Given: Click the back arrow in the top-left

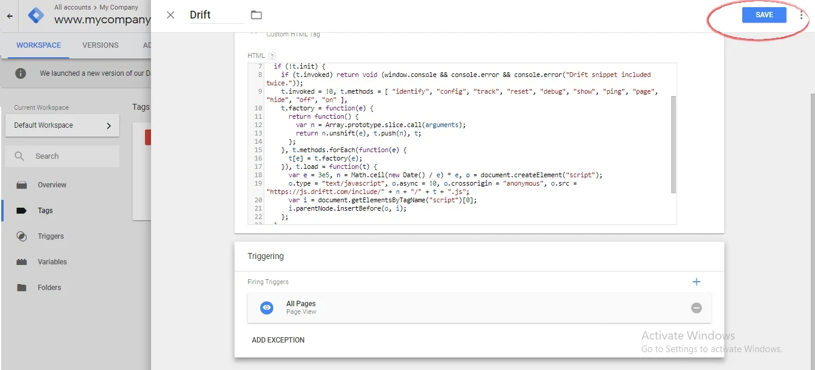Looking at the screenshot, I should click(x=10, y=16).
